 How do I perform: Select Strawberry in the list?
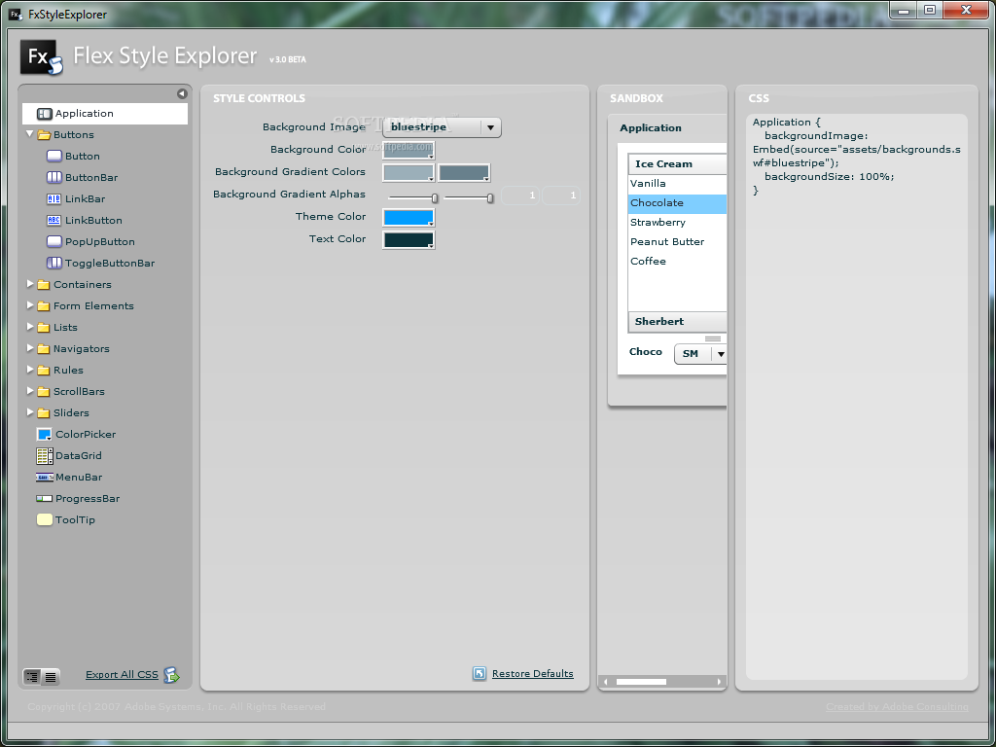point(677,223)
